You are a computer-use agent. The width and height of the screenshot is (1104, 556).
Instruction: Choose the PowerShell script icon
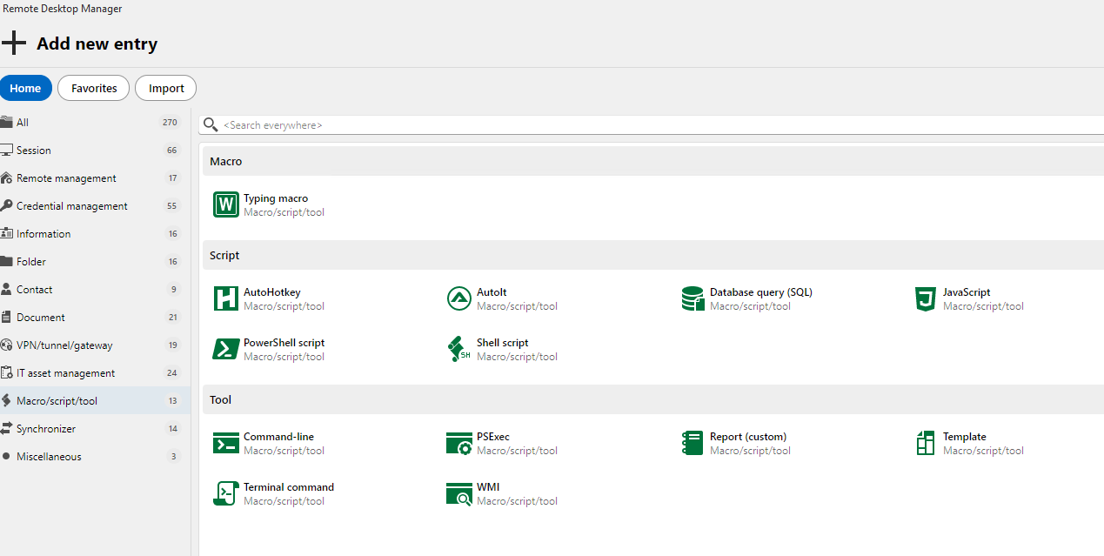[x=226, y=349]
